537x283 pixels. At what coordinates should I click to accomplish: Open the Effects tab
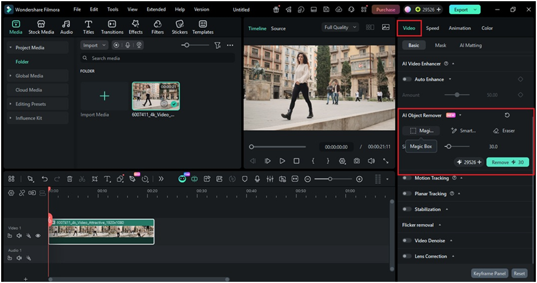pos(135,27)
